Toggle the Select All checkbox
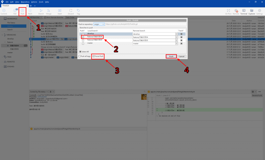The image size is (265, 160). coord(80,52)
